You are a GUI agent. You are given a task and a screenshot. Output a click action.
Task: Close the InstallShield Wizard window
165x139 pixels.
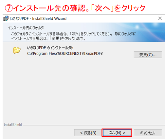160,18
